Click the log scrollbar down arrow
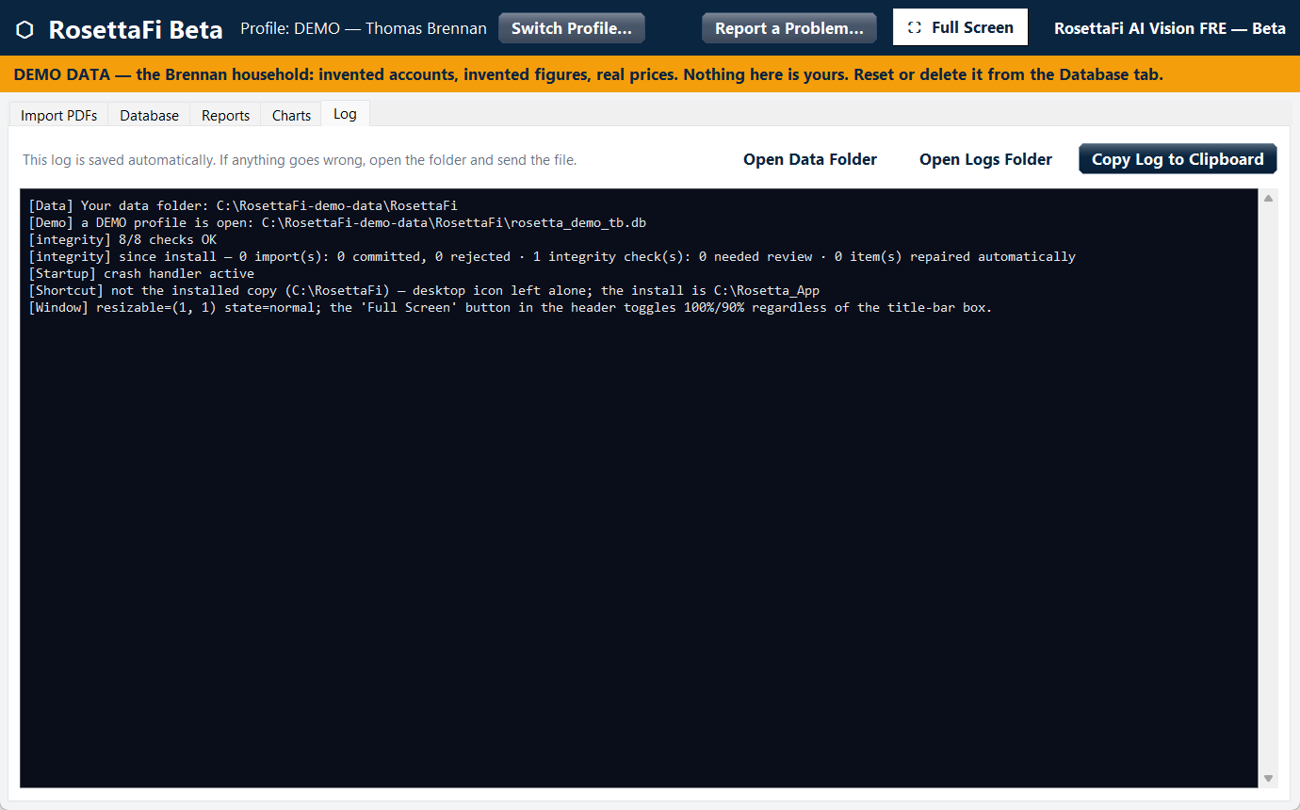This screenshot has height=810, width=1300. [1269, 778]
